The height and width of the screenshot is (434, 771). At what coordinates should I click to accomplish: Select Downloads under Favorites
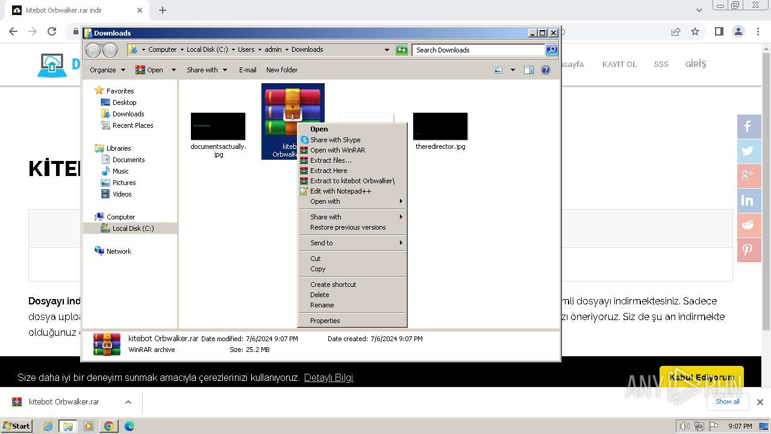(x=128, y=114)
